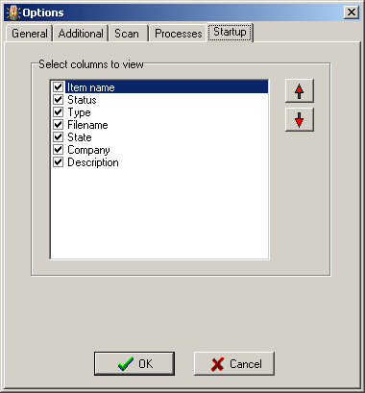Select the "Item name" list row
The height and width of the screenshot is (393, 365).
click(x=159, y=87)
